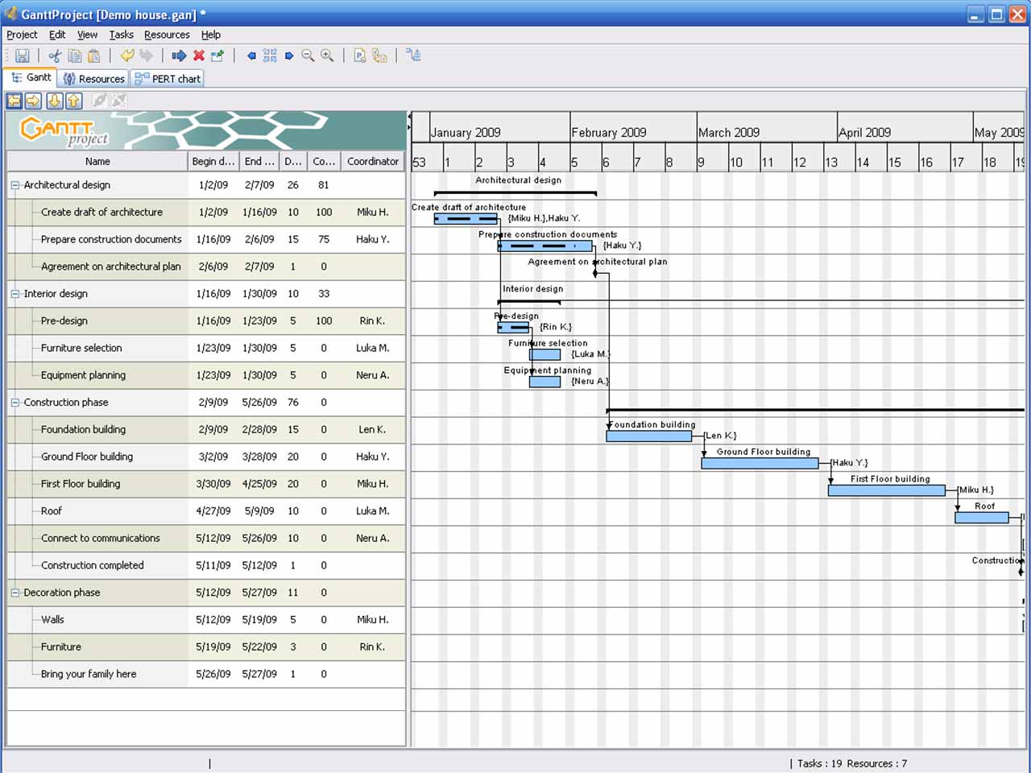Select the Walls task row
This screenshot has height=773, width=1031.
[206, 620]
